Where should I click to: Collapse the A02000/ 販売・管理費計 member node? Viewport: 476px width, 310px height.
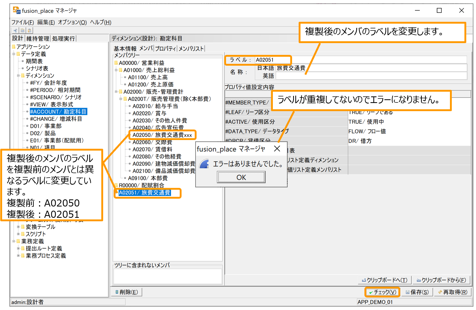tap(116, 92)
